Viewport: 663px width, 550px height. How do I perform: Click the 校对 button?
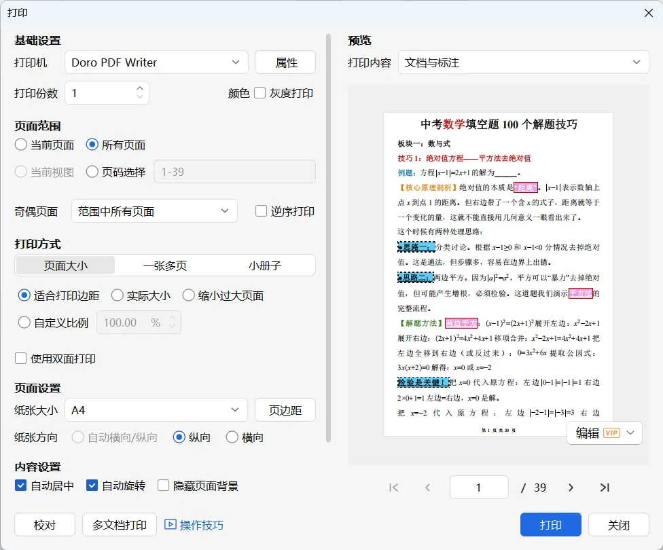pyautogui.click(x=45, y=525)
